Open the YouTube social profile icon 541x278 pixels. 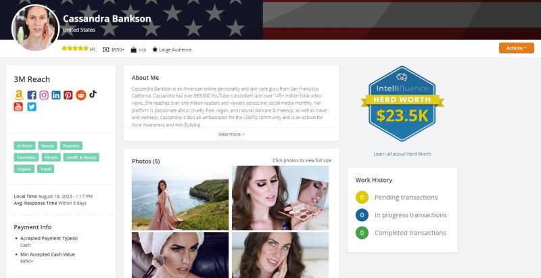(x=18, y=107)
